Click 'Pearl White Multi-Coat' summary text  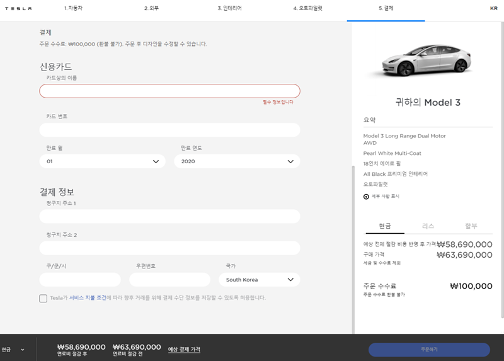392,153
